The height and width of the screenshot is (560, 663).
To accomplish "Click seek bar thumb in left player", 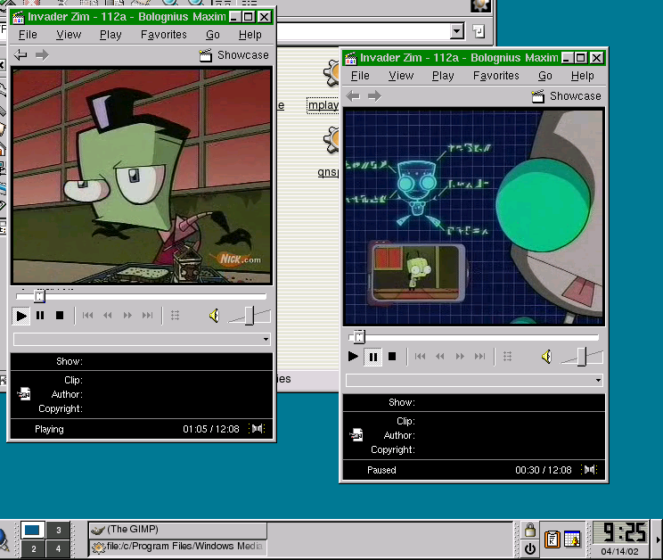I will [x=39, y=296].
